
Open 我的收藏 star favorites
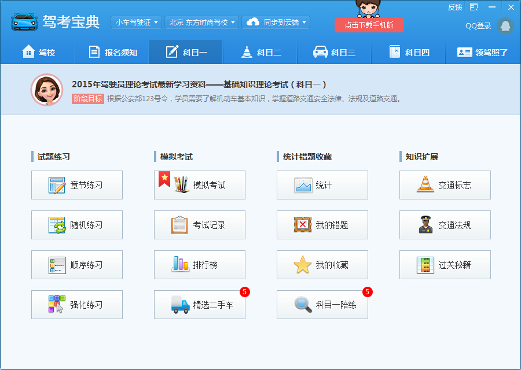303,265
